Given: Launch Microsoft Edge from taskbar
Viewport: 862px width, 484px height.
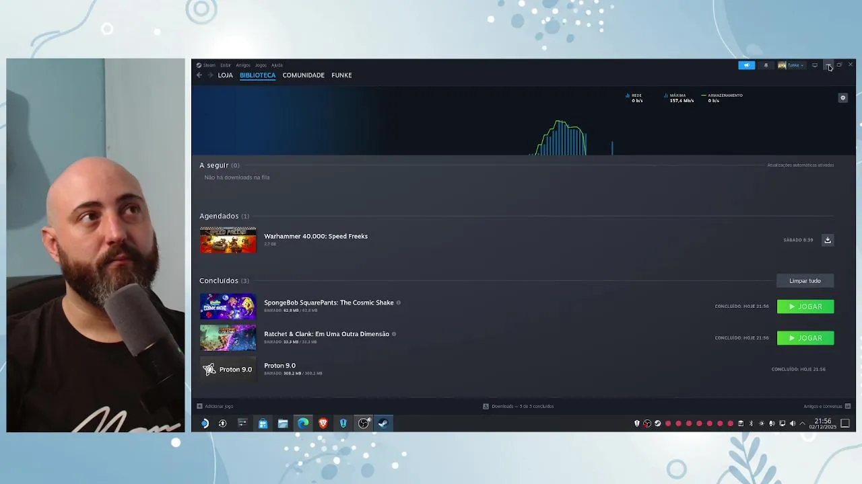Looking at the screenshot, I should click(x=303, y=424).
